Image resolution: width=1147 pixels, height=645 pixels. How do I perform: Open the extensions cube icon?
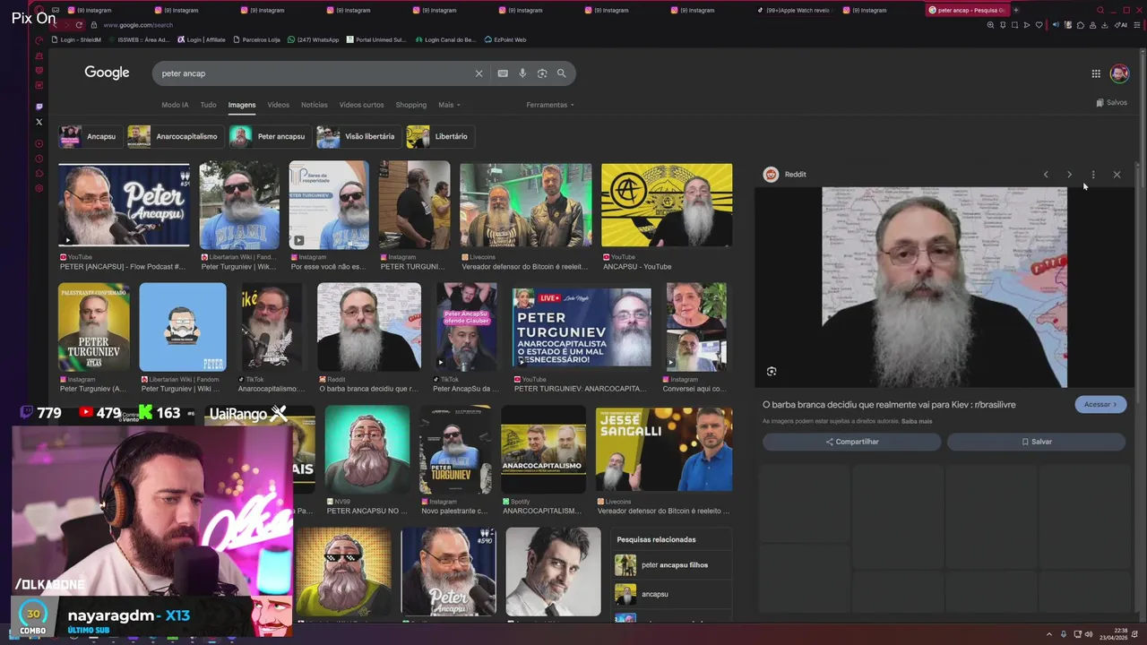1080,25
